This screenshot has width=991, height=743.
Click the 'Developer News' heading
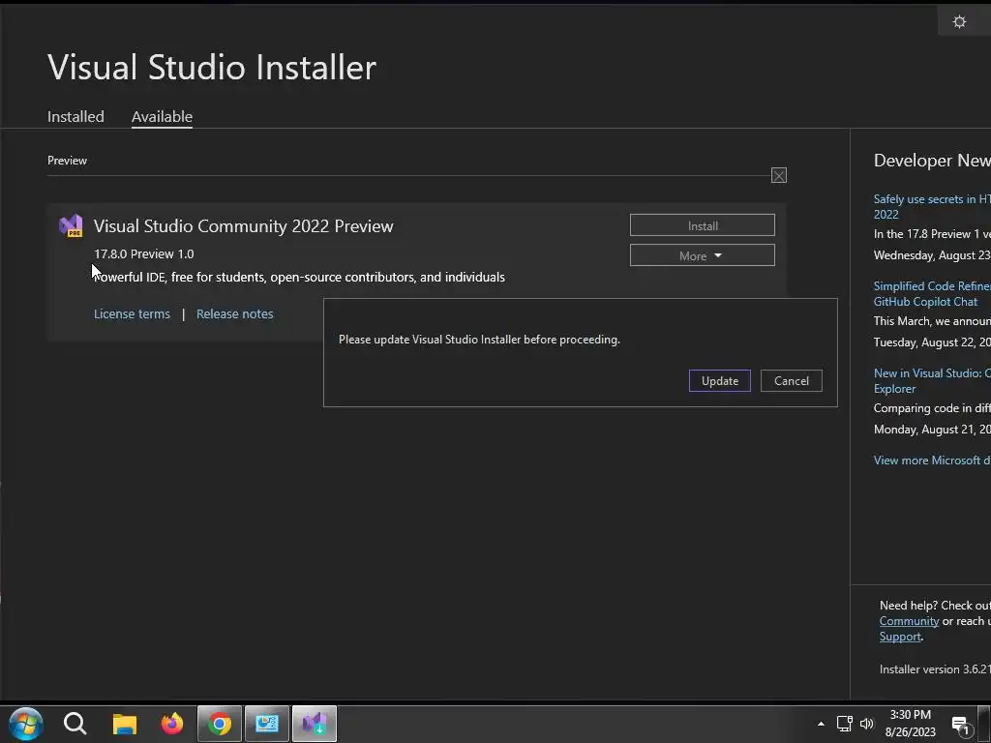coord(932,161)
